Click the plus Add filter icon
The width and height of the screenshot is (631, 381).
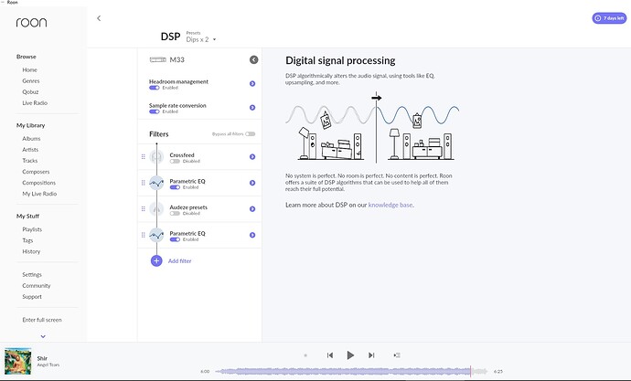click(x=156, y=260)
